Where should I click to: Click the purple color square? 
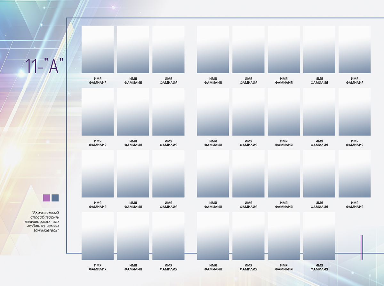point(47,198)
